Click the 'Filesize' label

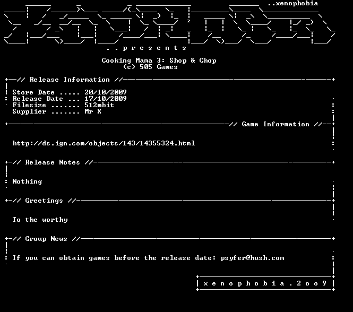(29, 105)
